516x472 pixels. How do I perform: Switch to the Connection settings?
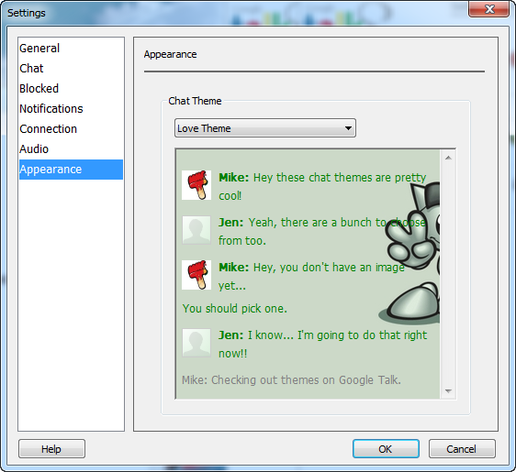click(x=71, y=129)
